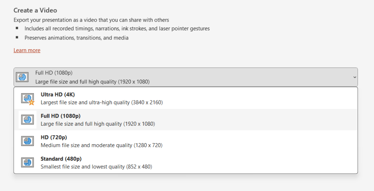The width and height of the screenshot is (374, 191).
Task: Click the recorded timings and narrations bullet text
Action: pos(117,28)
